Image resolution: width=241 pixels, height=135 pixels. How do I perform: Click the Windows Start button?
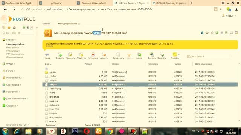(5, 131)
